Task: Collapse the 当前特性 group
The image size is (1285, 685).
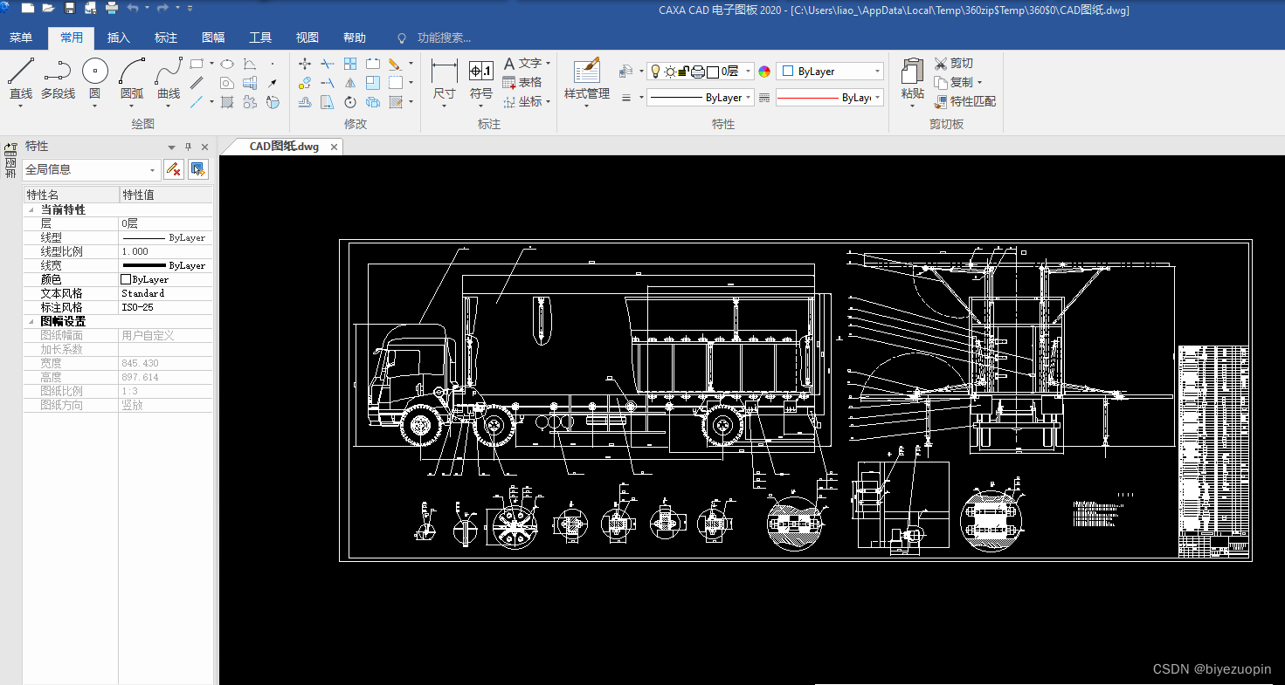Action: click(31, 210)
